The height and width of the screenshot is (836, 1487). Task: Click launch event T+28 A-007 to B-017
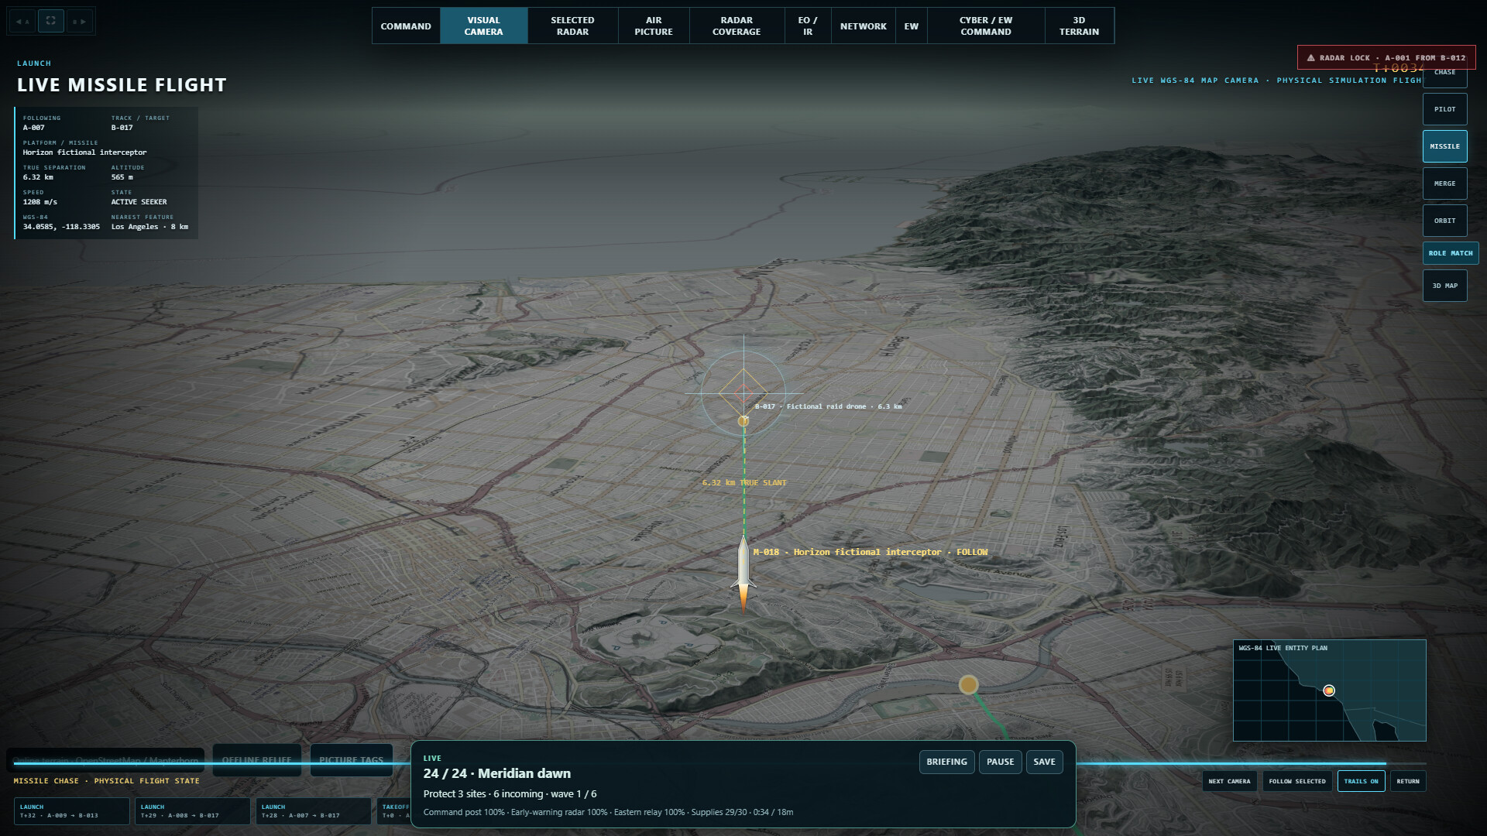(313, 810)
